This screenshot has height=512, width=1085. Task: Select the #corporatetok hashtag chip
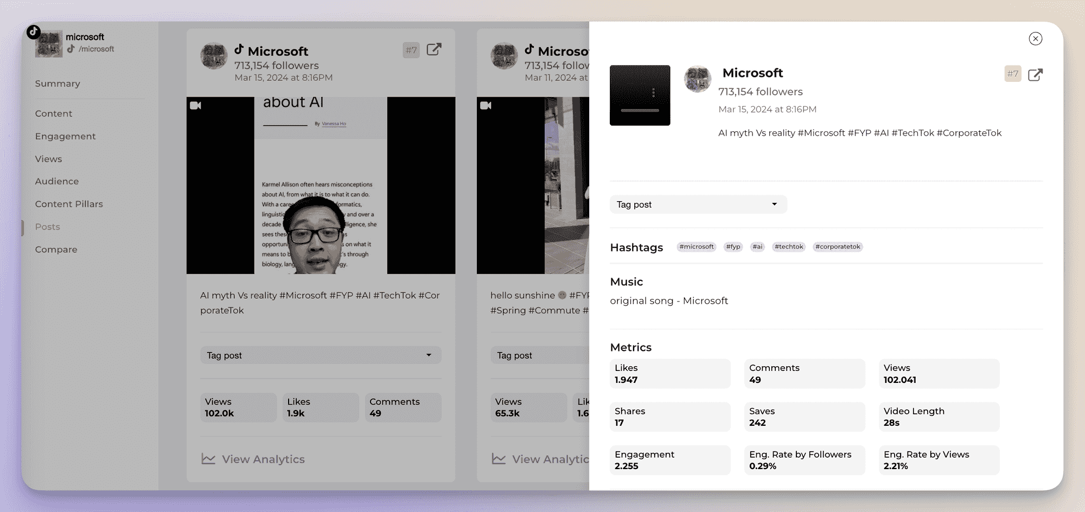pyautogui.click(x=838, y=247)
